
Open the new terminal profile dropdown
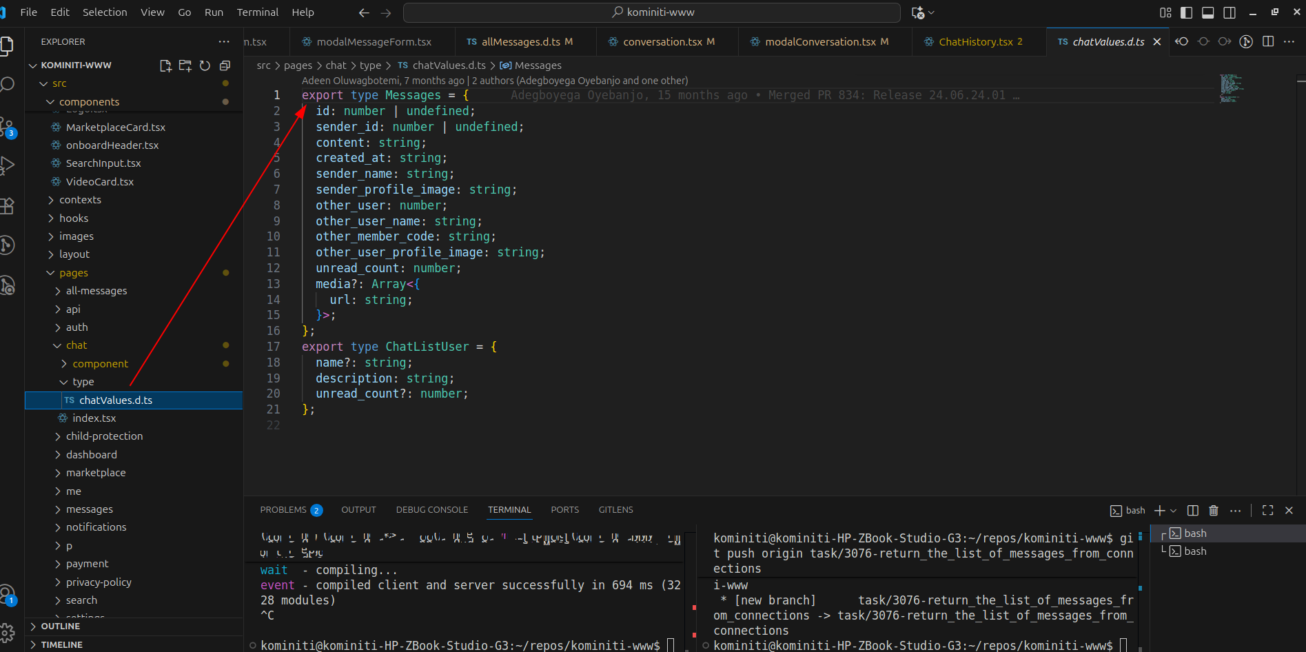coord(1174,511)
